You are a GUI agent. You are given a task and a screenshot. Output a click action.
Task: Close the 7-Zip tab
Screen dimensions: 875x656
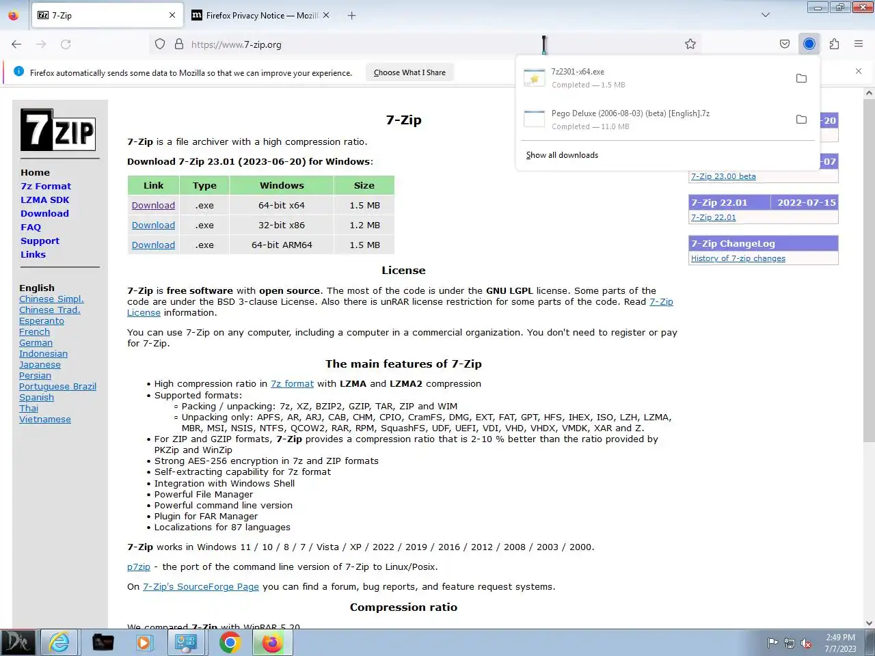(172, 15)
